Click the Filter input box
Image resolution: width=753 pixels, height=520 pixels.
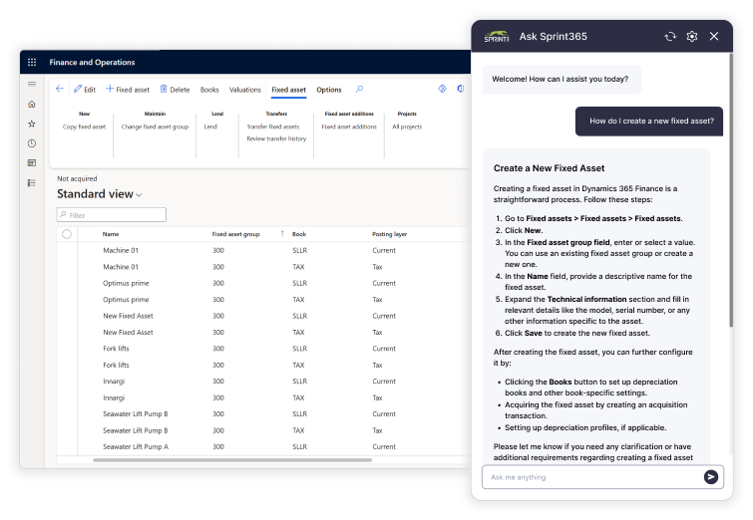(112, 215)
